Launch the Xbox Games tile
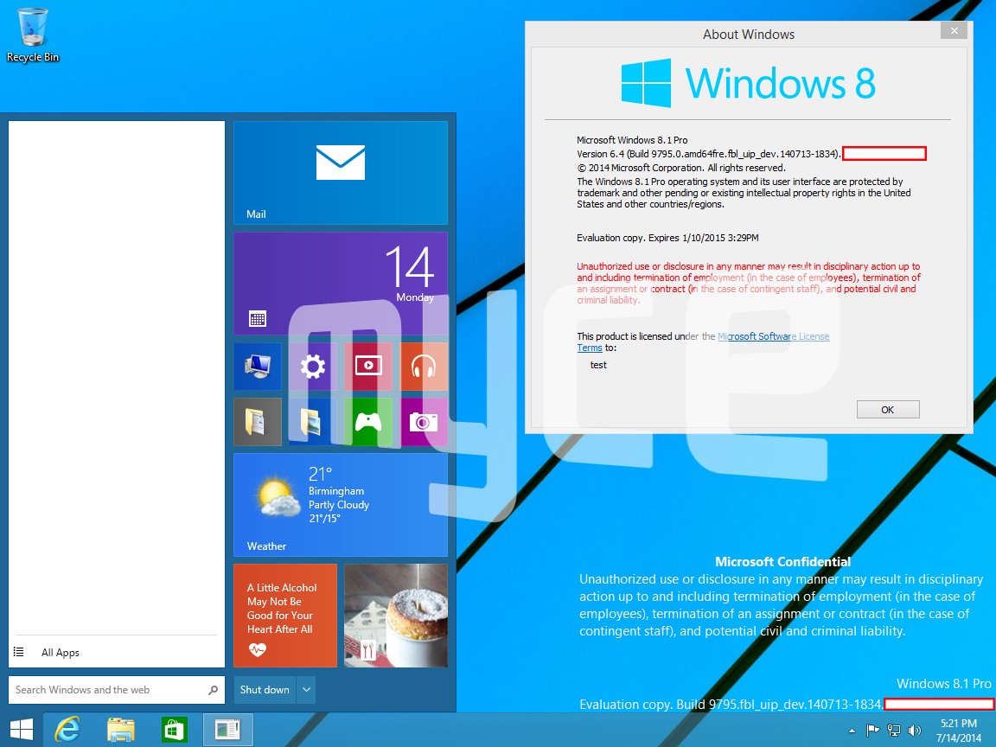This screenshot has height=747, width=996. pos(368,422)
